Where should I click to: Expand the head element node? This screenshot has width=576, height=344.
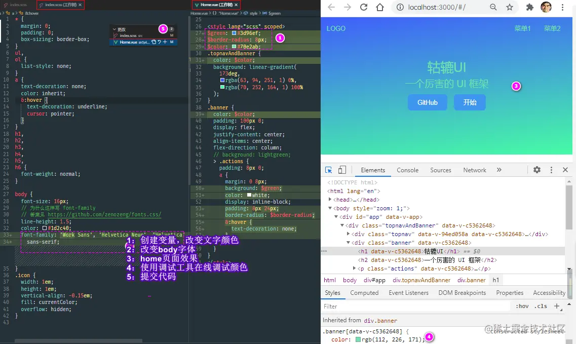tap(330, 200)
